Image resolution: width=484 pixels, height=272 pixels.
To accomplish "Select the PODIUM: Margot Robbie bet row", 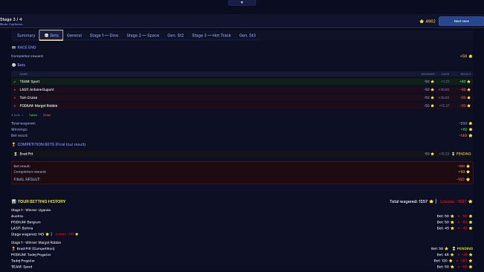I will pyautogui.click(x=242, y=106).
